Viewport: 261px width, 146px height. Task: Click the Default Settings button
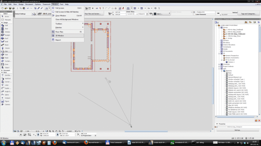(x=20, y=14)
